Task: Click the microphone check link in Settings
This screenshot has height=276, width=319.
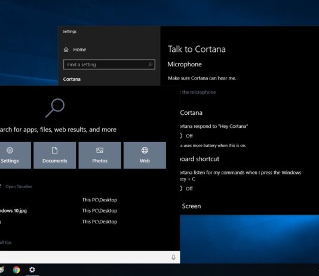Action: click(x=198, y=92)
